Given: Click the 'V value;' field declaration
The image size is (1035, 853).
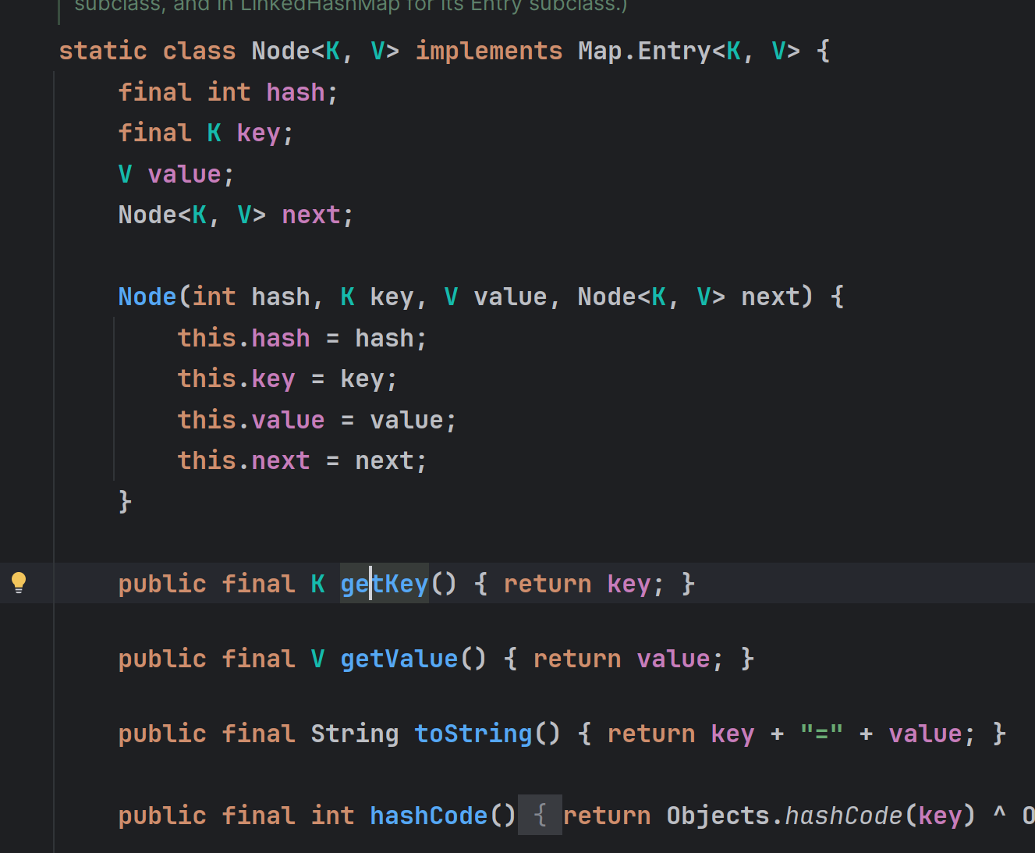Looking at the screenshot, I should pos(176,173).
